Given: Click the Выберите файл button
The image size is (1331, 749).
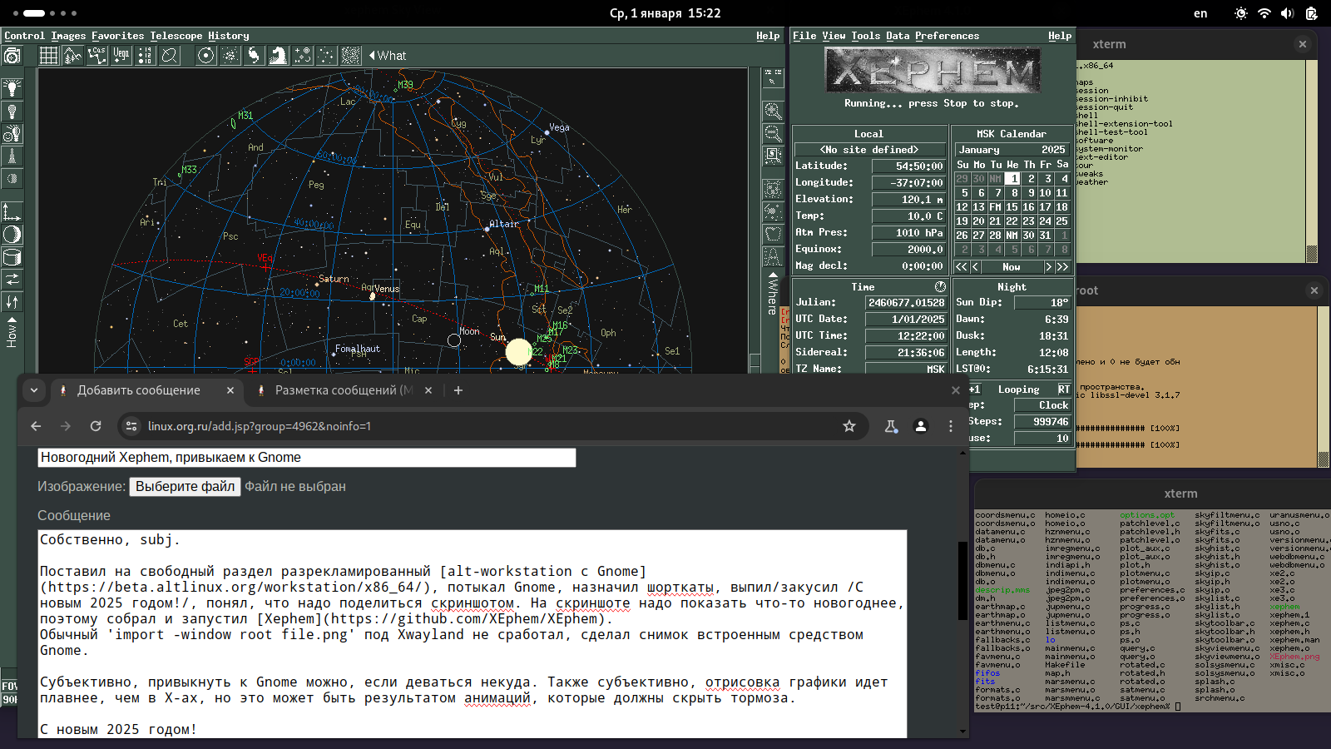Looking at the screenshot, I should pos(185,487).
